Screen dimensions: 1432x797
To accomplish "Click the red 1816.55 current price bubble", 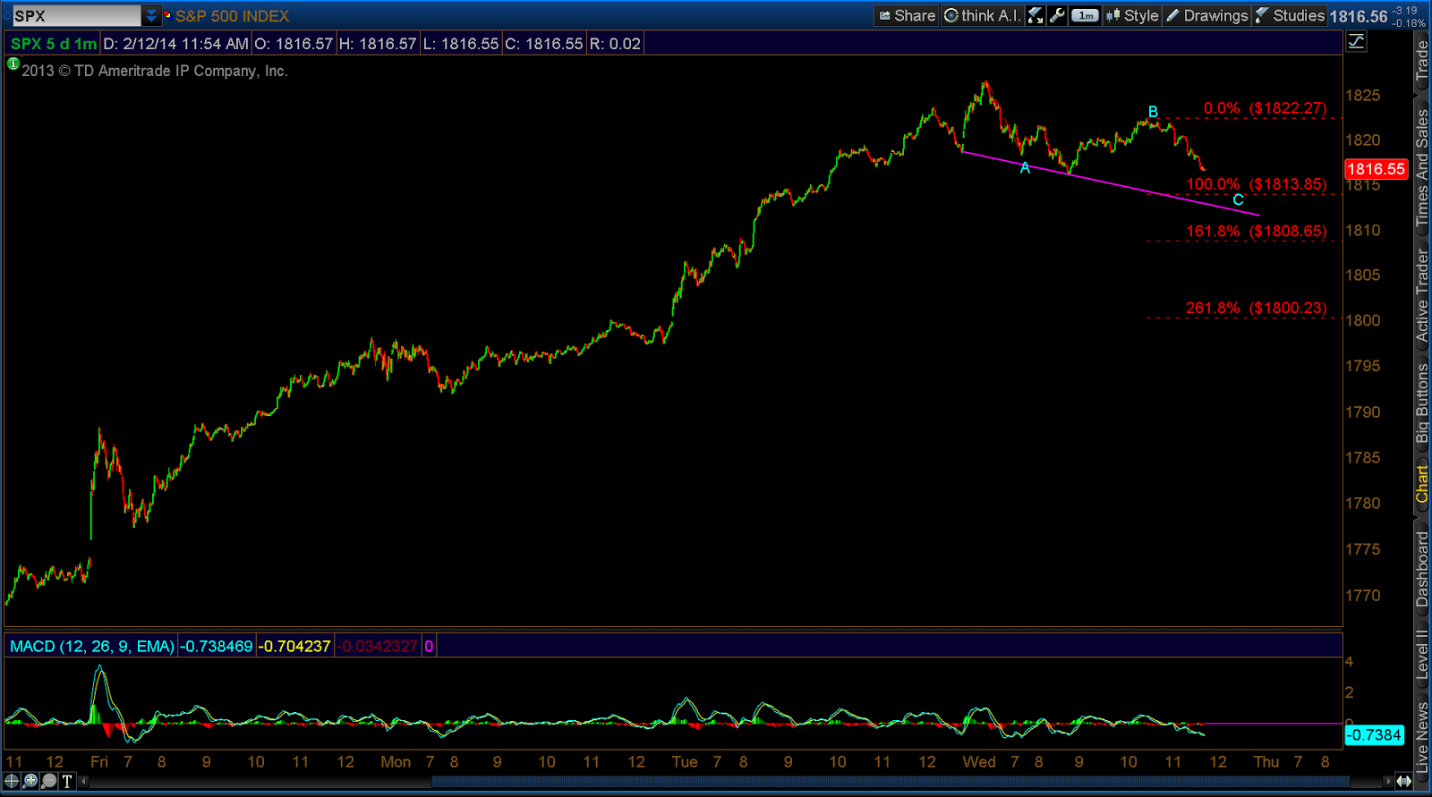I will tap(1377, 169).
